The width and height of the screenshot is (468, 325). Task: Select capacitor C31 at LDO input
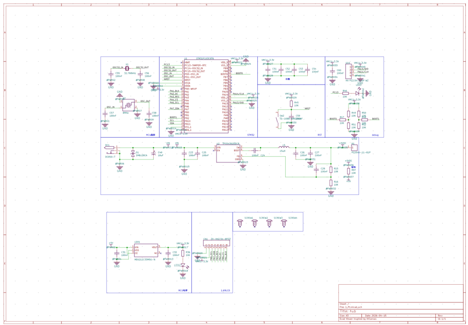[117, 253]
